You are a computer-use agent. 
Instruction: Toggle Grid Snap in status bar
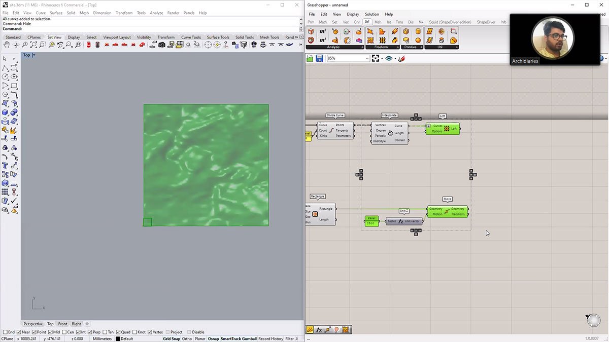[x=171, y=338]
